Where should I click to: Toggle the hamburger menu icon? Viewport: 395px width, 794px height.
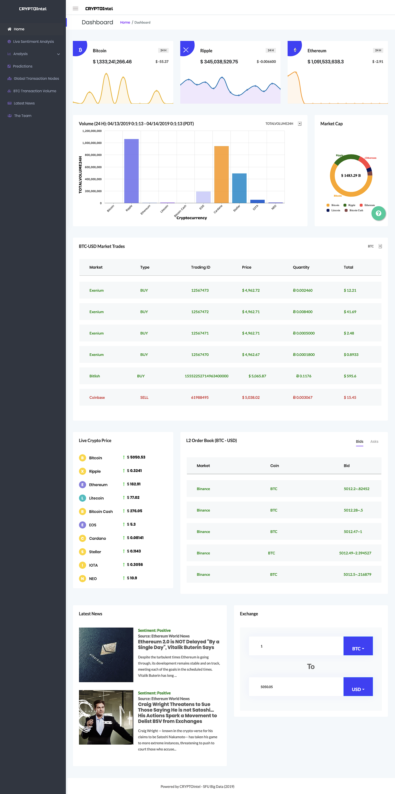click(x=75, y=8)
